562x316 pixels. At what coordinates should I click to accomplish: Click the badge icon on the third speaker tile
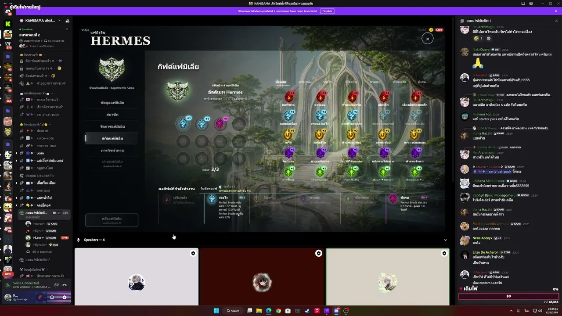pos(444,254)
